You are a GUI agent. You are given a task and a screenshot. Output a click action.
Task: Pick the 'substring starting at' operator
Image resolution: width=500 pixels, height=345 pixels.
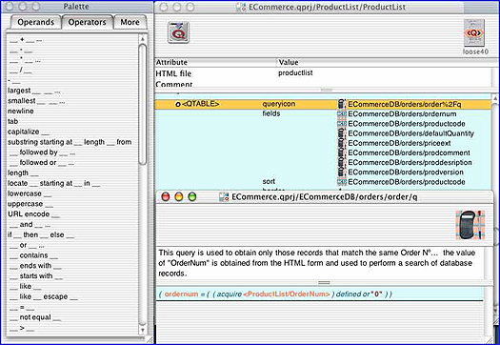pyautogui.click(x=70, y=142)
